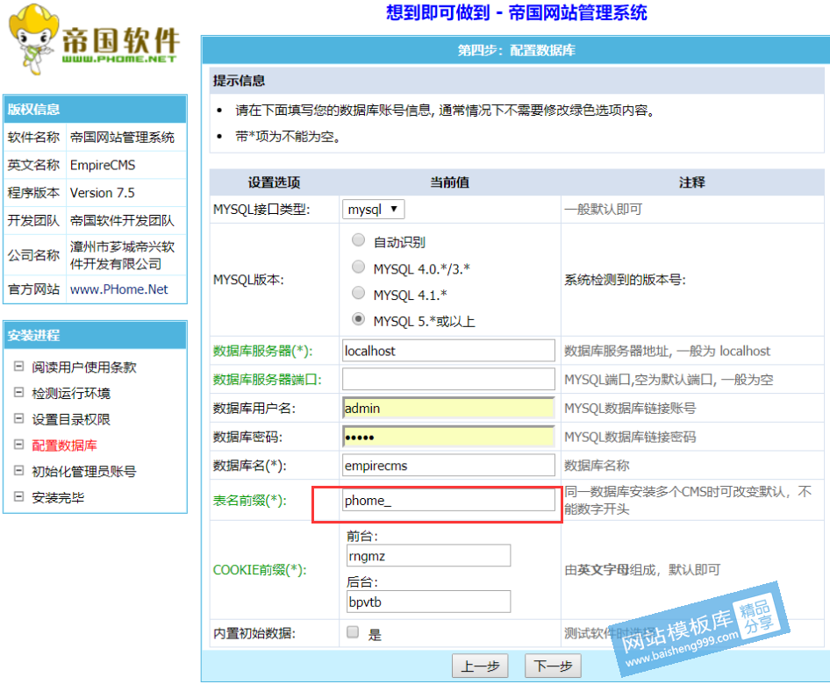
Task: Click the 前台 cookie prefix rngmz field
Action: point(428,555)
